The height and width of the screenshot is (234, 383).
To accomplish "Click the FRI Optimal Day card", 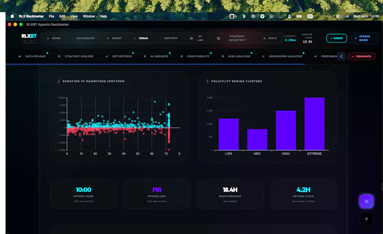I will (157, 194).
